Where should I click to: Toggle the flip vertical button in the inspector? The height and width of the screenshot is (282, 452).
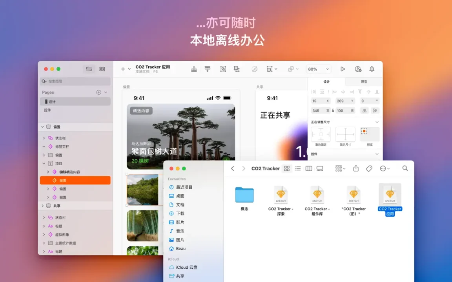[x=375, y=110]
